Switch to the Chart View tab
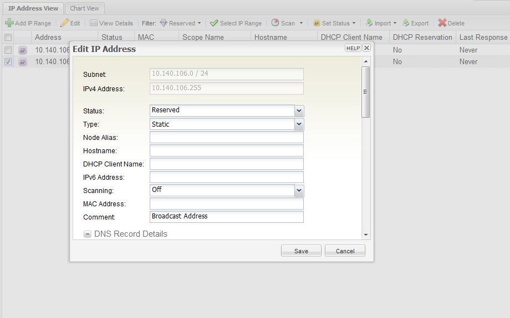510x318 pixels. tap(84, 8)
